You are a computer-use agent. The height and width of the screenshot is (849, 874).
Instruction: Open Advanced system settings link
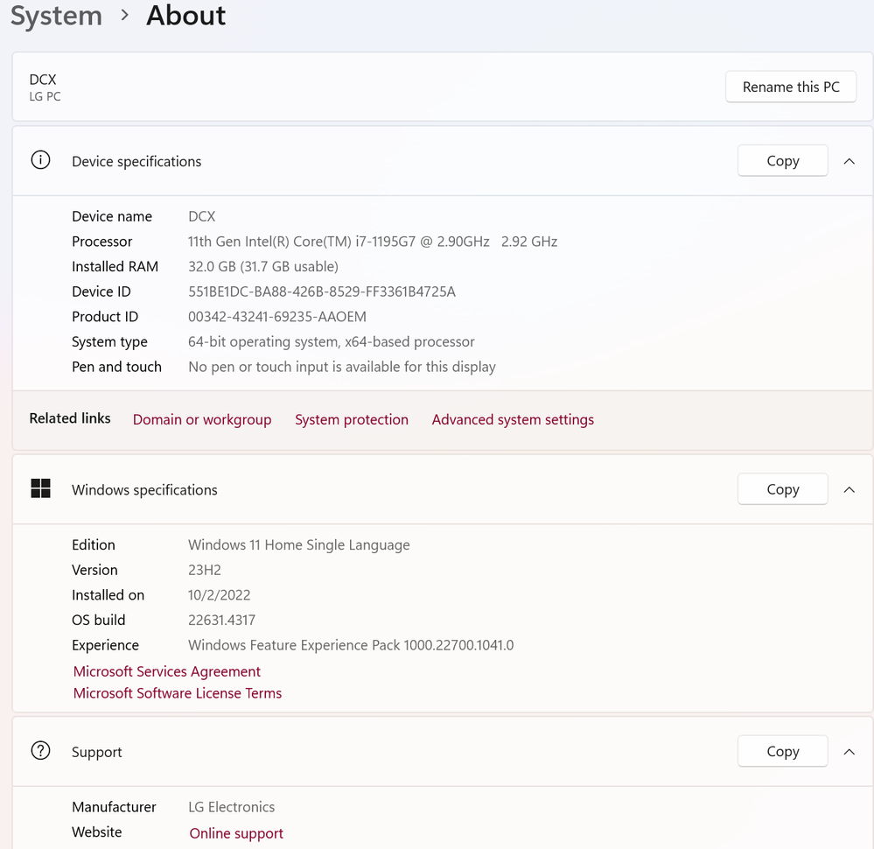point(513,419)
